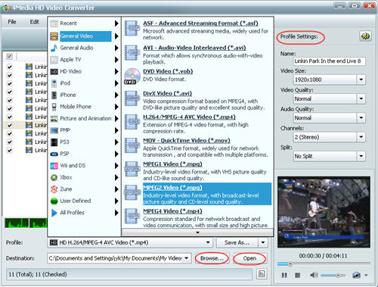378x287 pixels.
Task: Uncheck the last Linkin file checkbox
Action: (x=9, y=151)
